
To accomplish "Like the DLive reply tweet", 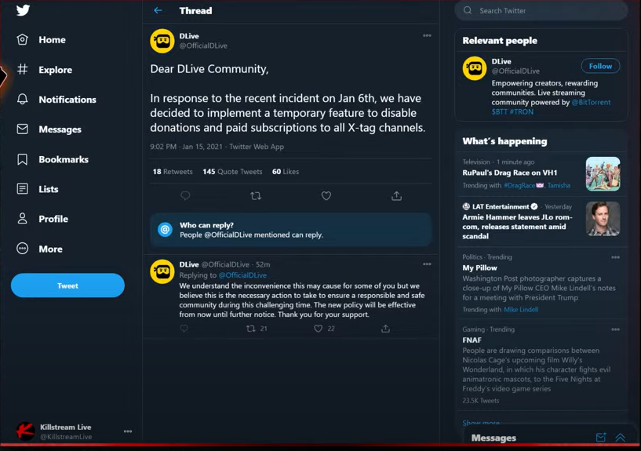I will click(318, 329).
